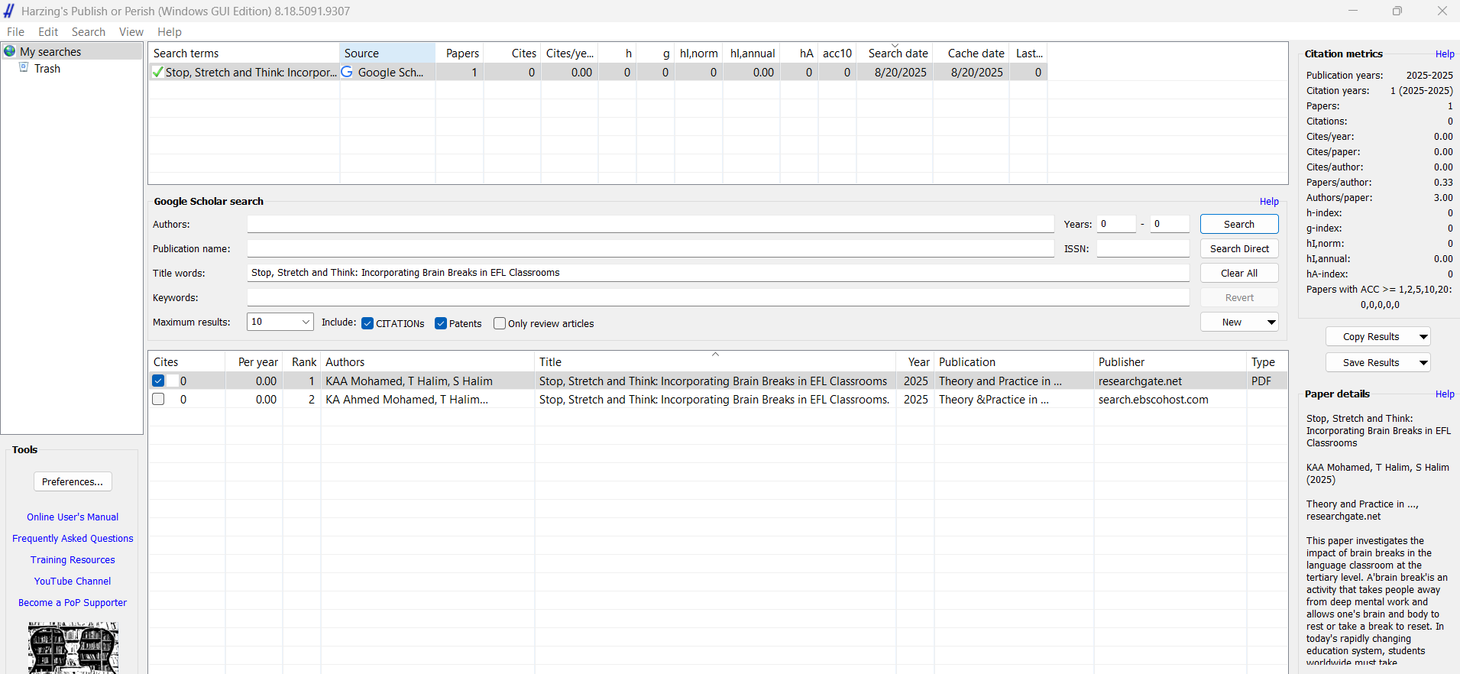The height and width of the screenshot is (674, 1460).
Task: Open the Training Resources link
Action: click(x=73, y=559)
